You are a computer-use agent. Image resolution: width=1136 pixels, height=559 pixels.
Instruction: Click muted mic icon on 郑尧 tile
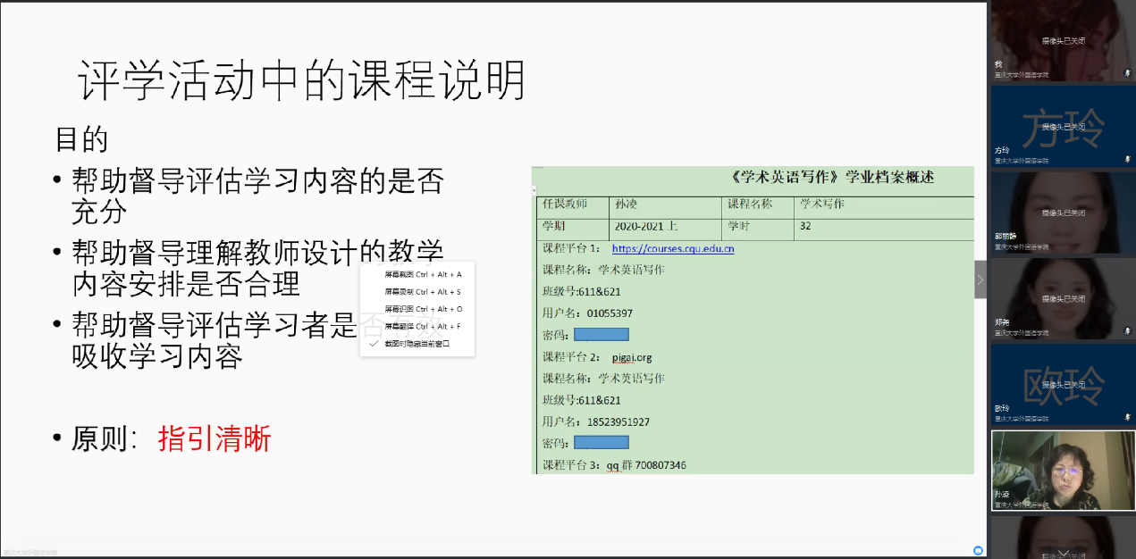click(1127, 331)
